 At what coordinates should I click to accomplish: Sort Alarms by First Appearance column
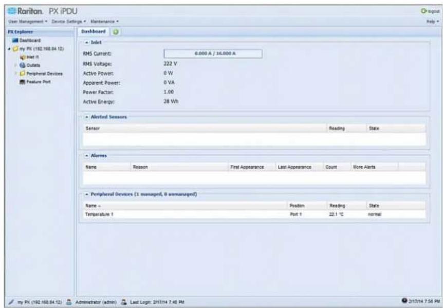[251, 167]
